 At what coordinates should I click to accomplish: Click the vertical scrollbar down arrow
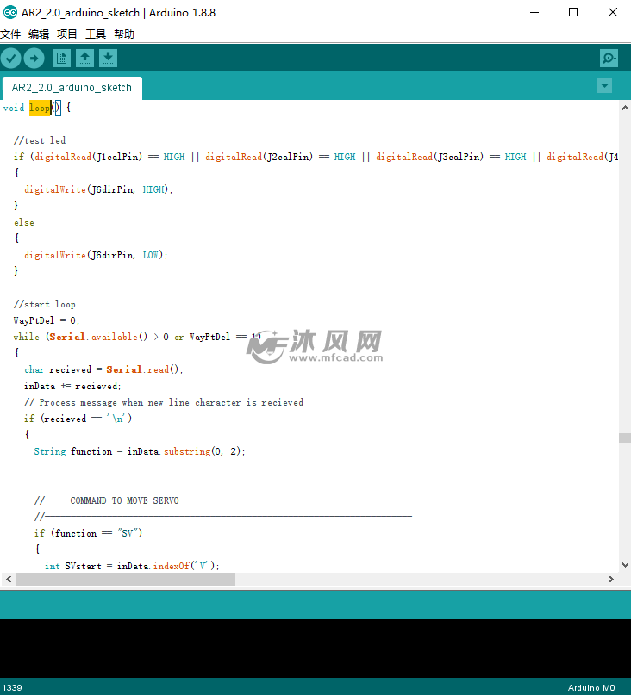pyautogui.click(x=624, y=565)
